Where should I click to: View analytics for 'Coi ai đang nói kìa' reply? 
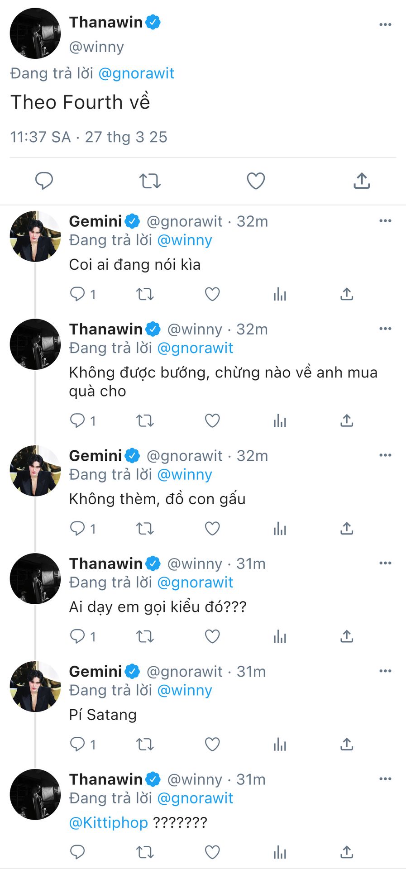tap(280, 295)
